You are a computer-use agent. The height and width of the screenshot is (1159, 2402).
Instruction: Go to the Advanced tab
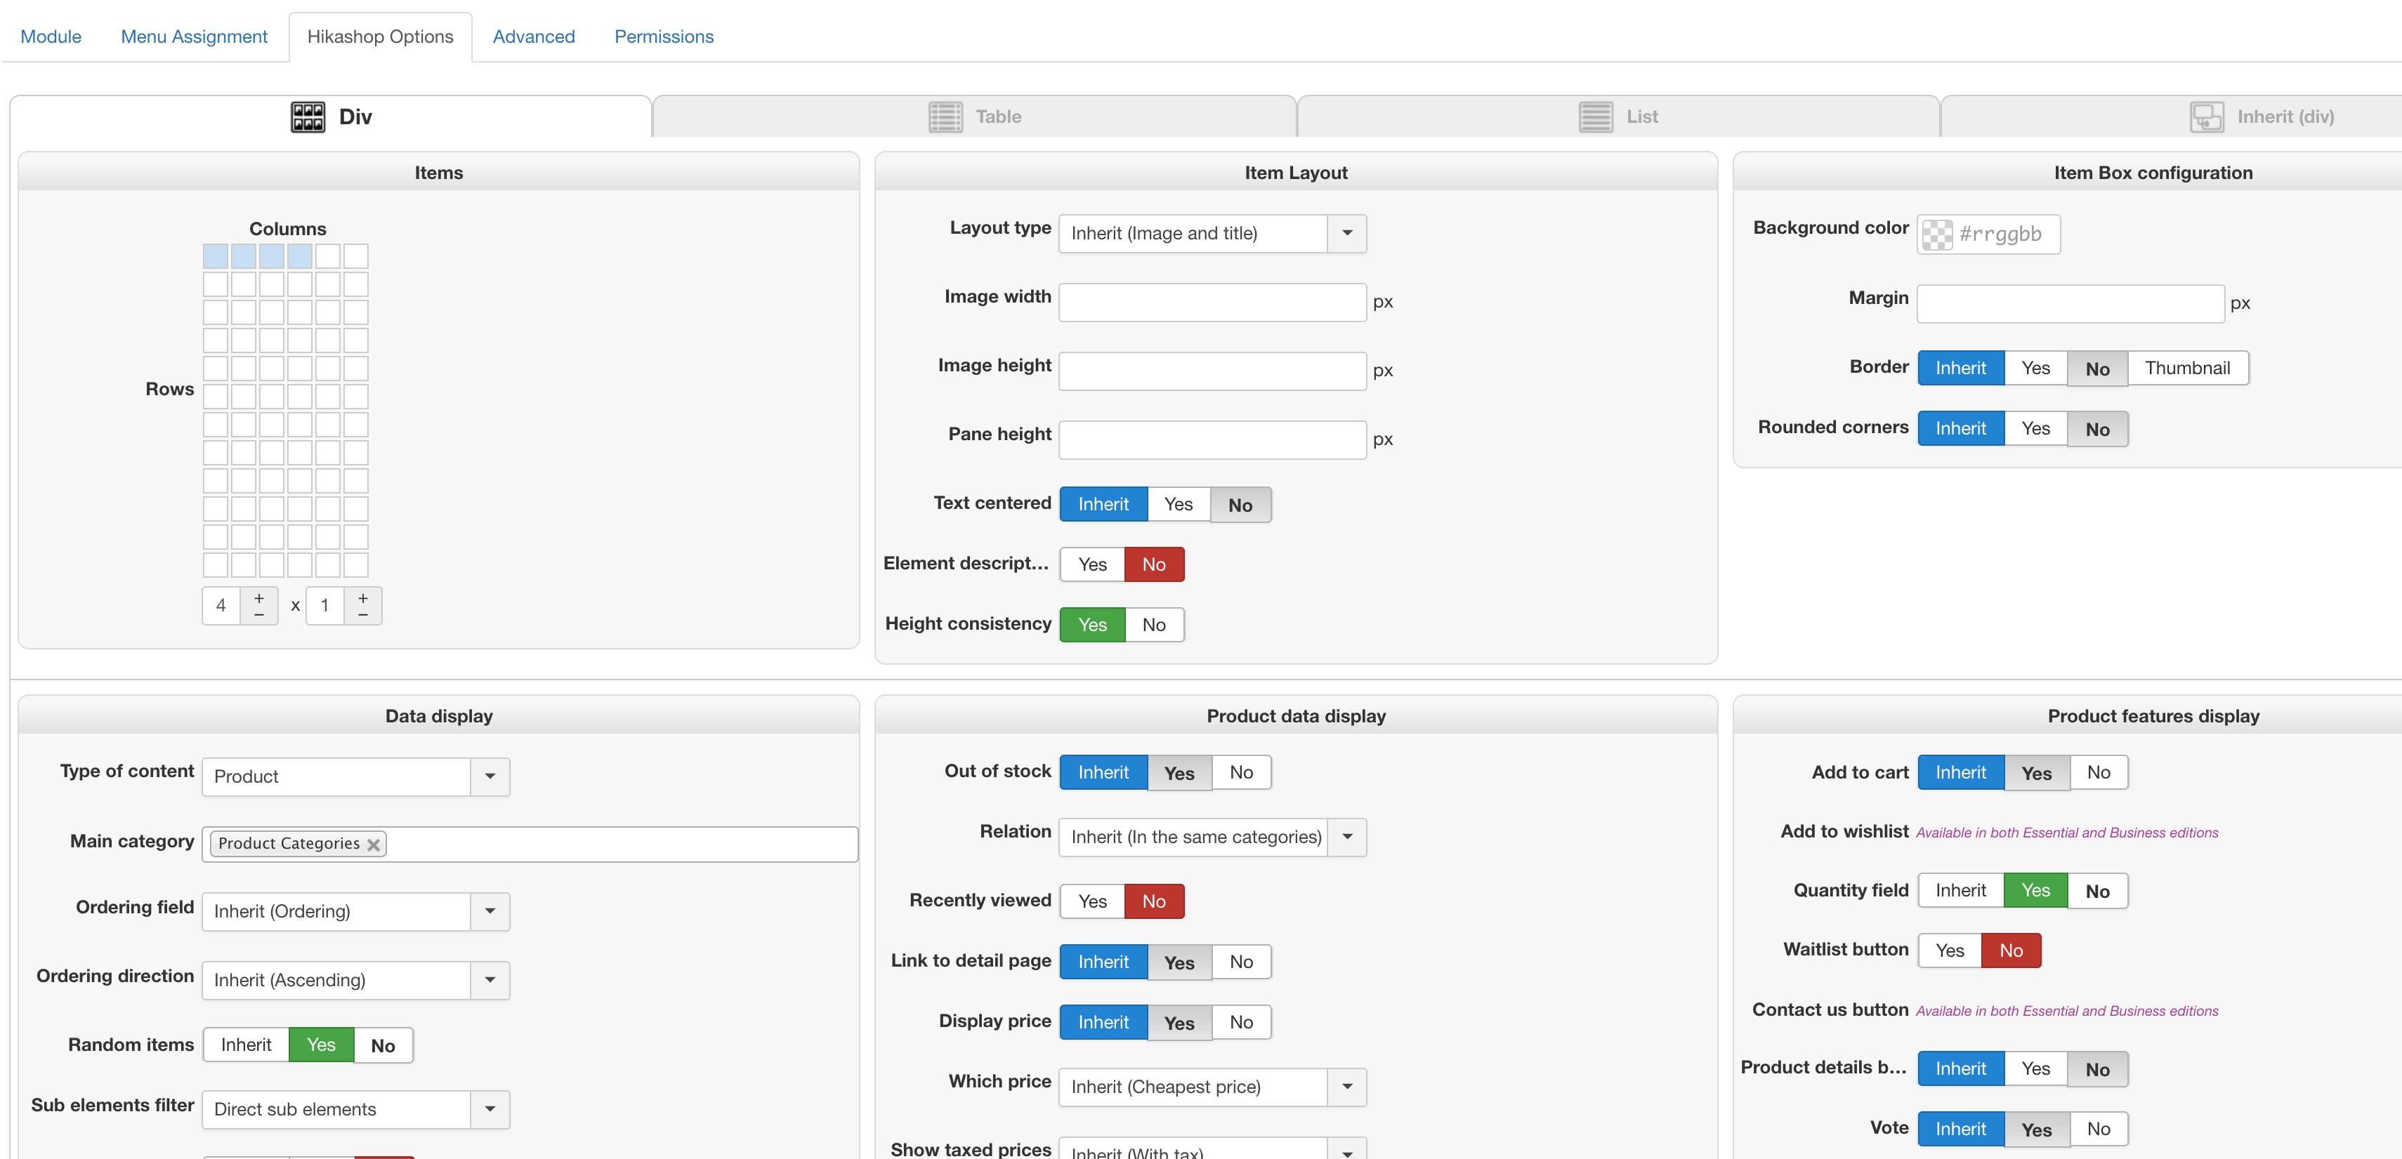533,37
